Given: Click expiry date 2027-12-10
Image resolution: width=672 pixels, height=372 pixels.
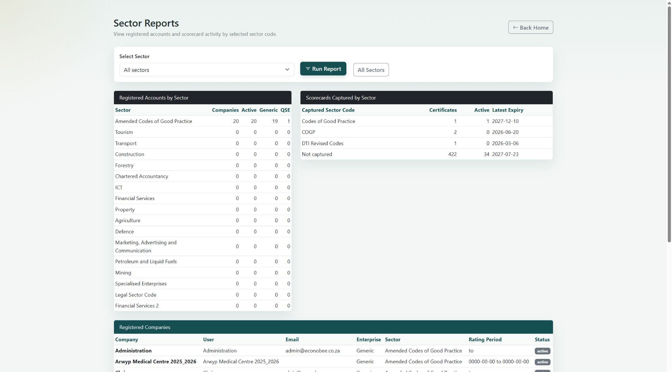Looking at the screenshot, I should (x=505, y=121).
